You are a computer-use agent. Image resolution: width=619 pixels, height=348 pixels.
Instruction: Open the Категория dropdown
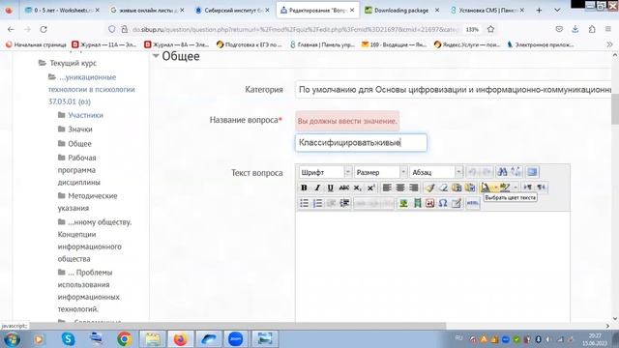click(x=454, y=90)
